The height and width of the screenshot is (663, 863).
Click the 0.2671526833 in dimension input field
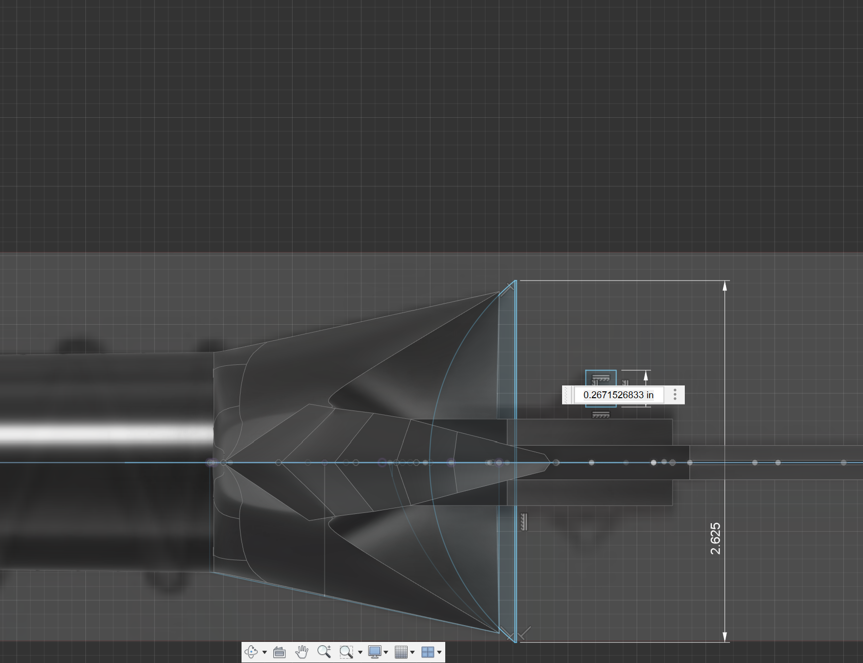(619, 395)
